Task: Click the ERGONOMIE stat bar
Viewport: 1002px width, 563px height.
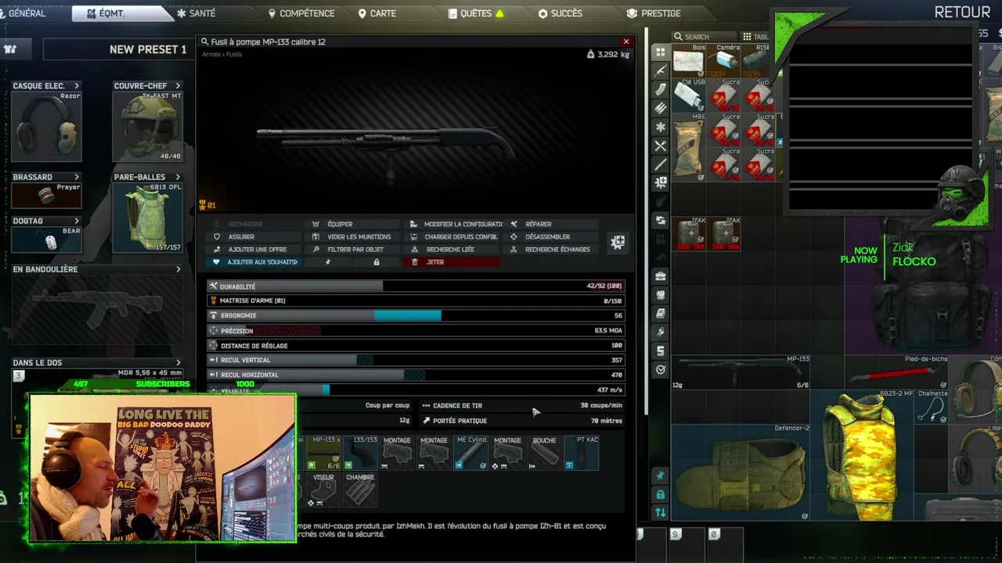Action: tap(416, 316)
